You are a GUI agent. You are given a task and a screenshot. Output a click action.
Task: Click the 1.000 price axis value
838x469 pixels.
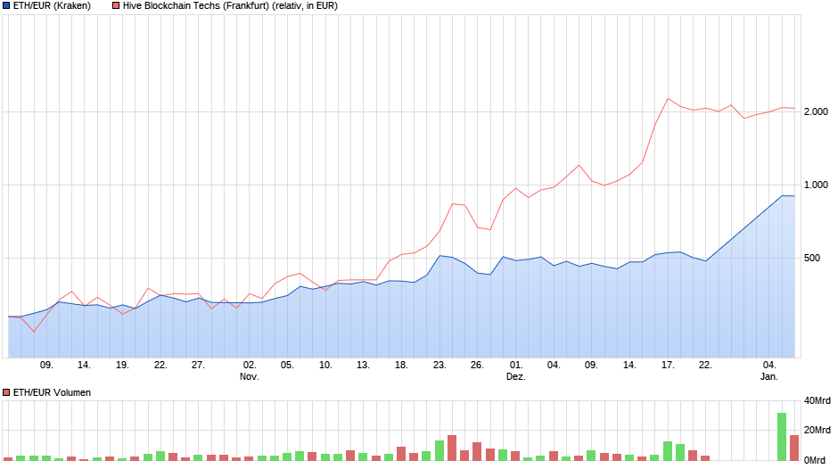tap(816, 185)
